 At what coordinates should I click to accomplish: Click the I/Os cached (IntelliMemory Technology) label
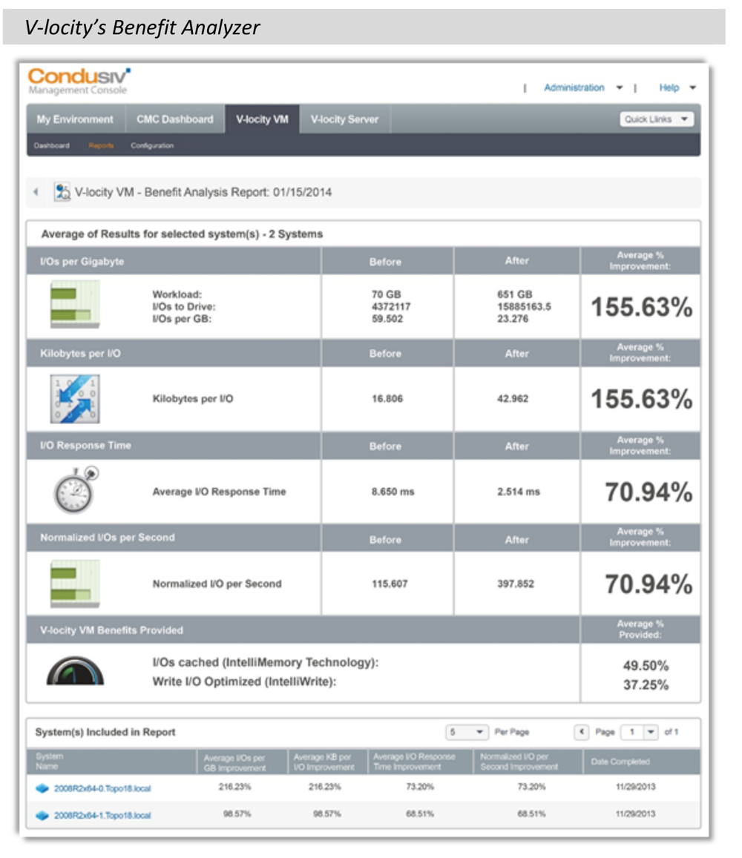pos(266,663)
